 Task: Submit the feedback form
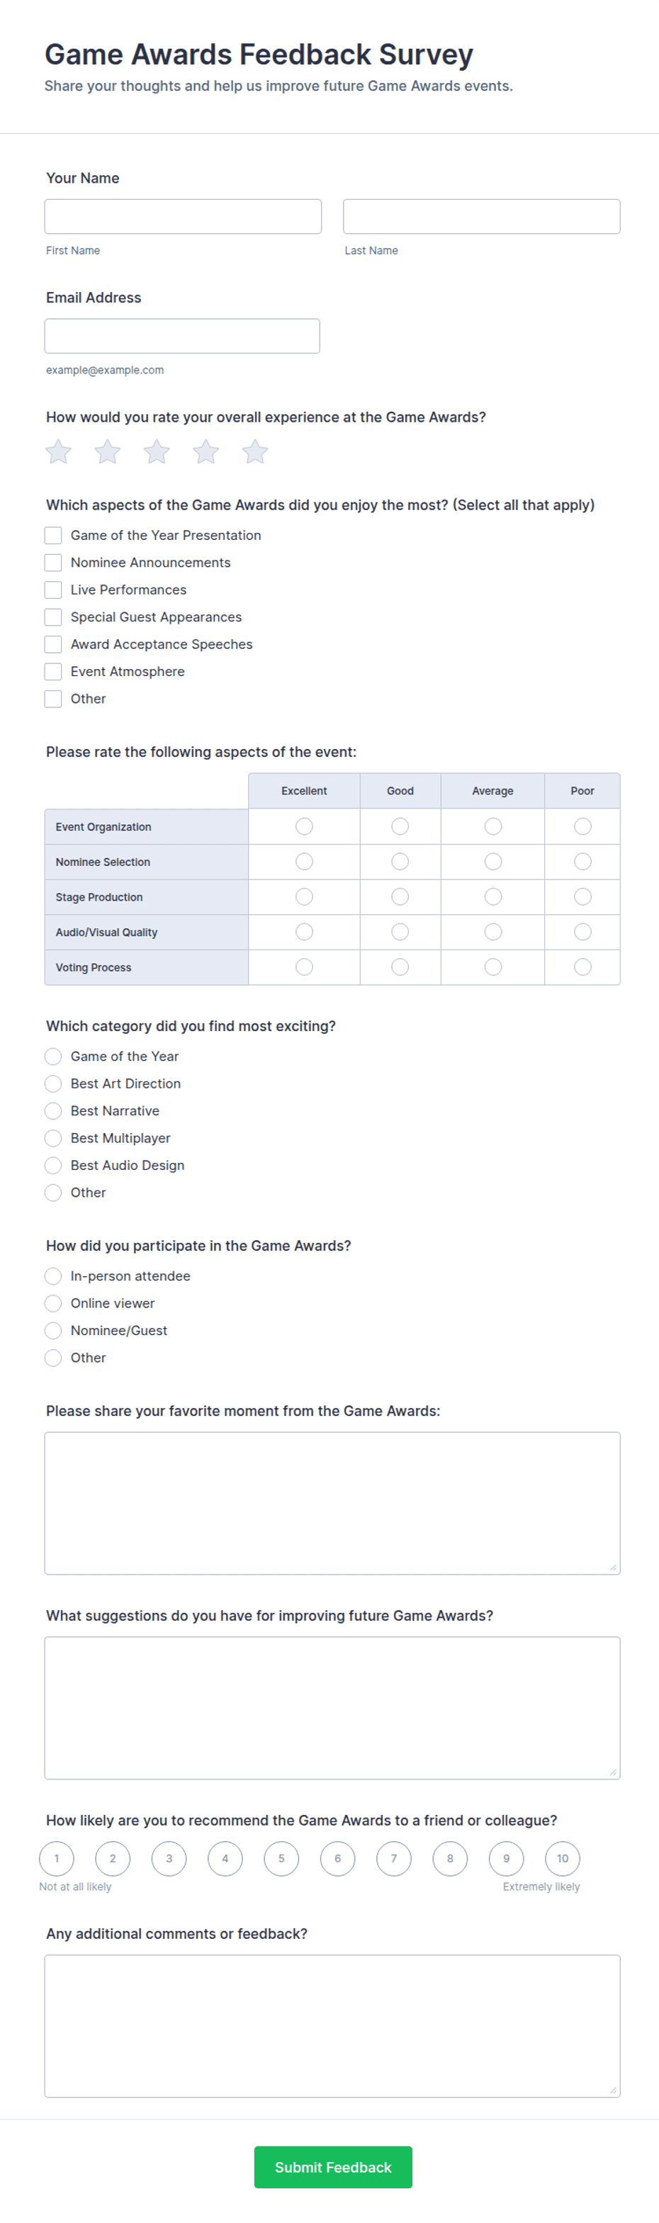(333, 2167)
